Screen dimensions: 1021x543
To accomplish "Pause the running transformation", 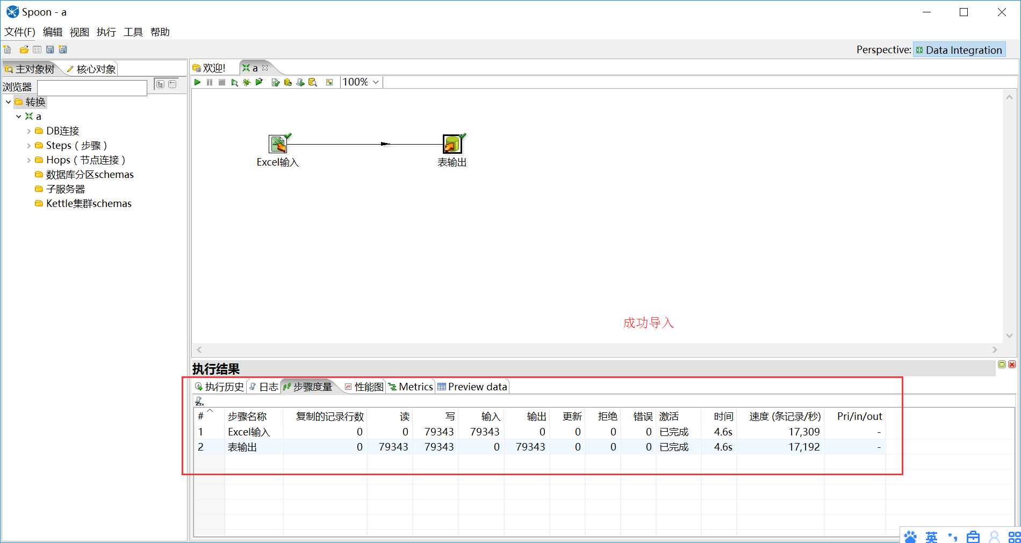I will pyautogui.click(x=210, y=82).
